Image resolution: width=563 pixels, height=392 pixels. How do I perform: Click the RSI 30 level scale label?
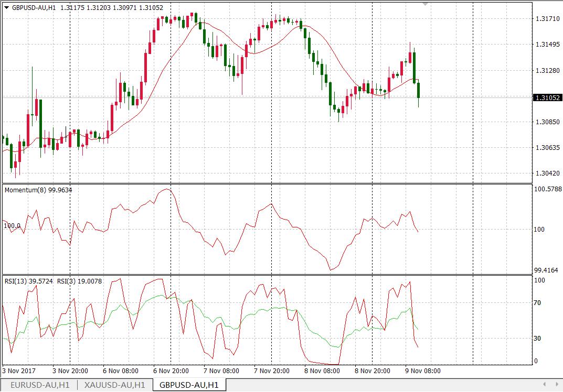click(x=537, y=338)
